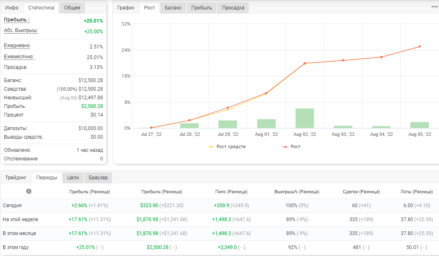Toggle the yellow Рост средств legend series
The height and width of the screenshot is (256, 439).
tap(227, 147)
